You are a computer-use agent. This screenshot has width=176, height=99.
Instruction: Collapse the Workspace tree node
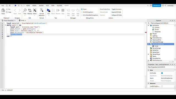pyautogui.click(x=148, y=26)
